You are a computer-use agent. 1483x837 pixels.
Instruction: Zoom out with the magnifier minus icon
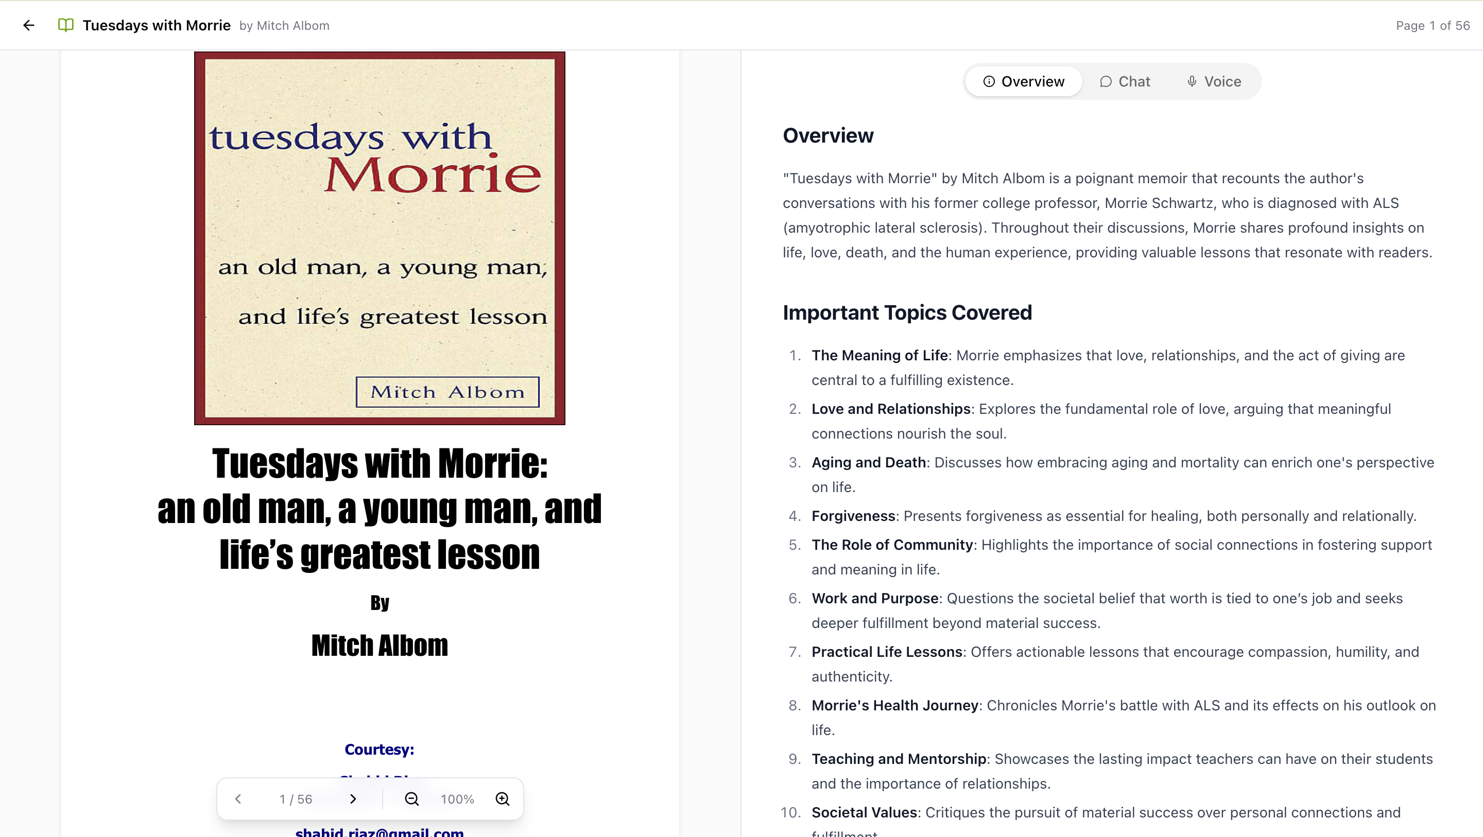point(411,799)
